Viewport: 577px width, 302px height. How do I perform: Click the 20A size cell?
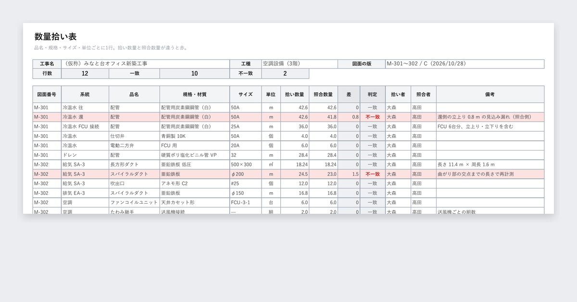(246, 146)
